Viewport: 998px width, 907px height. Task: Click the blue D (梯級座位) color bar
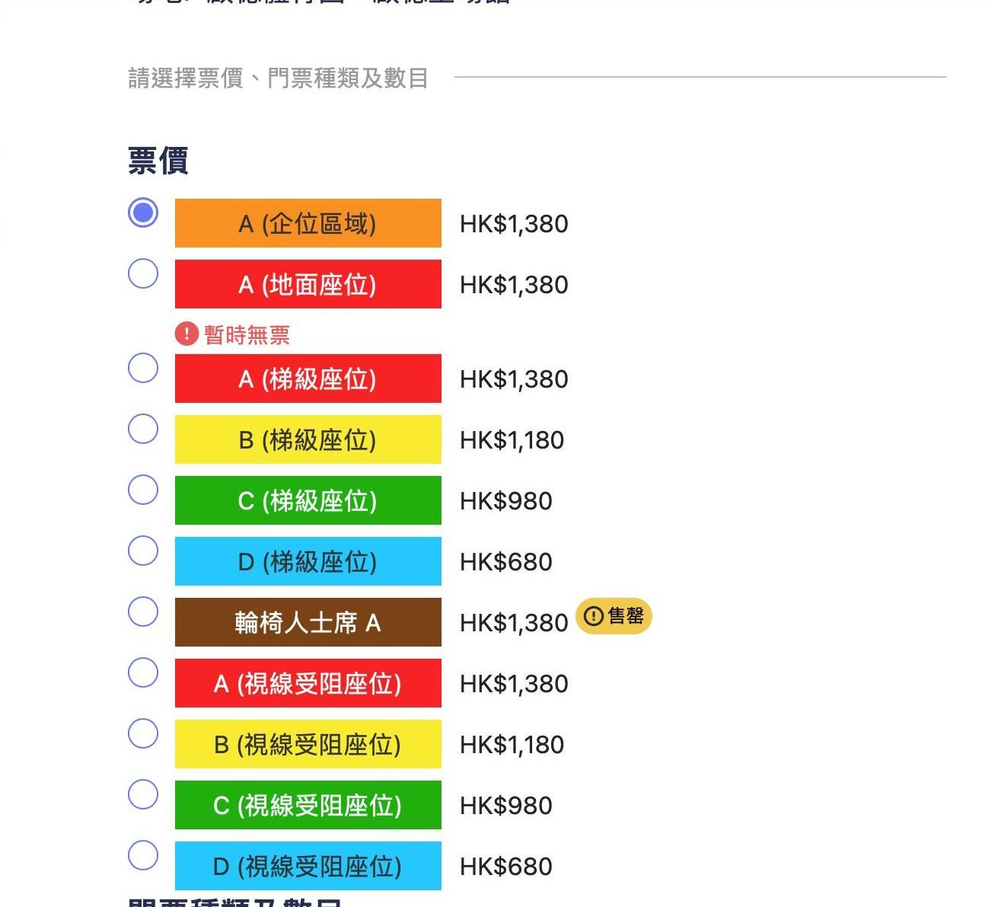(308, 561)
